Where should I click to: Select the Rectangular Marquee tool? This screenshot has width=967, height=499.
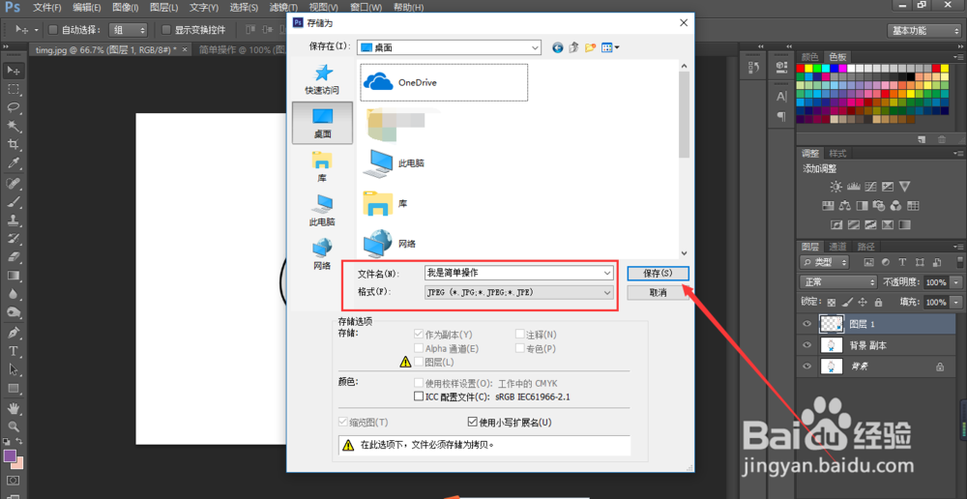(14, 89)
